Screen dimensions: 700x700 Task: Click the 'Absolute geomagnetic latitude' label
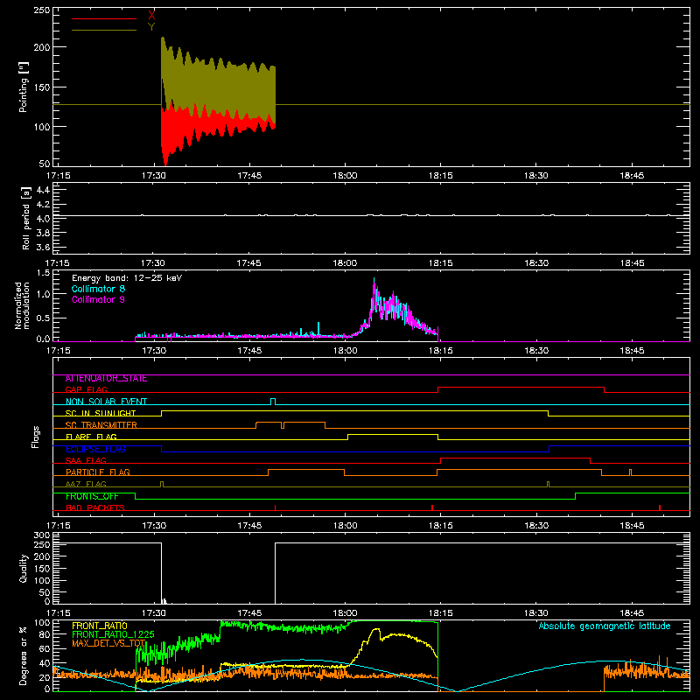(605, 626)
